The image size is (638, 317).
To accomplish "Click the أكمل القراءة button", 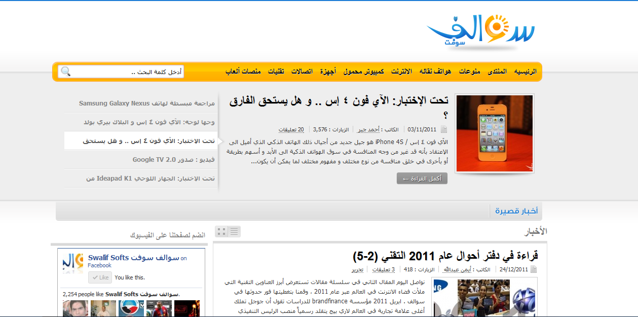I will (422, 179).
